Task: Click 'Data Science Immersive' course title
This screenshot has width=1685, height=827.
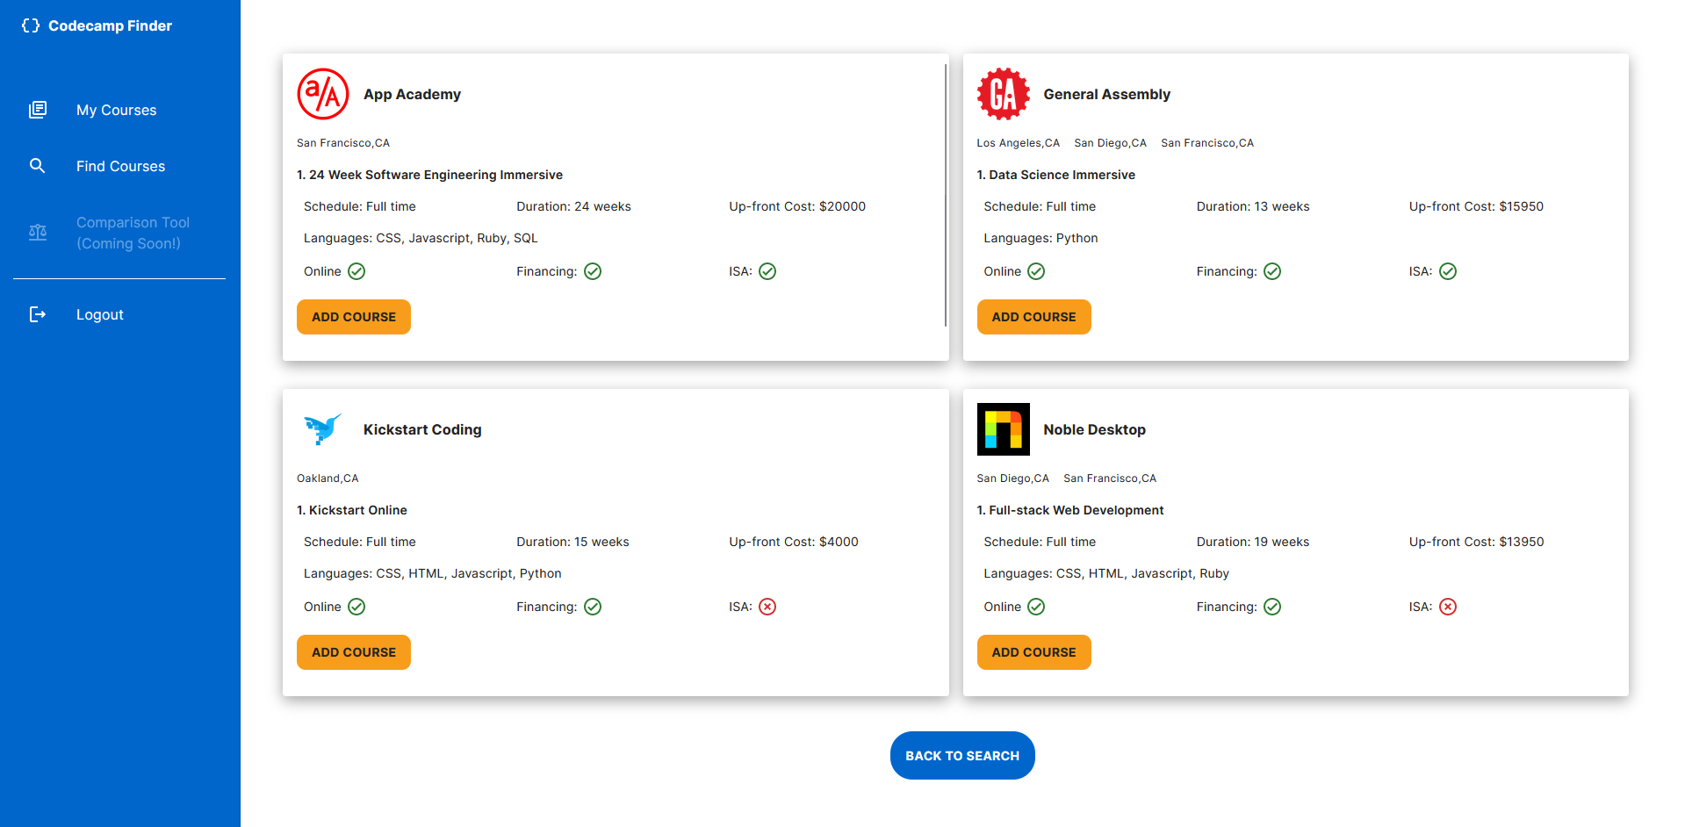Action: point(1062,175)
